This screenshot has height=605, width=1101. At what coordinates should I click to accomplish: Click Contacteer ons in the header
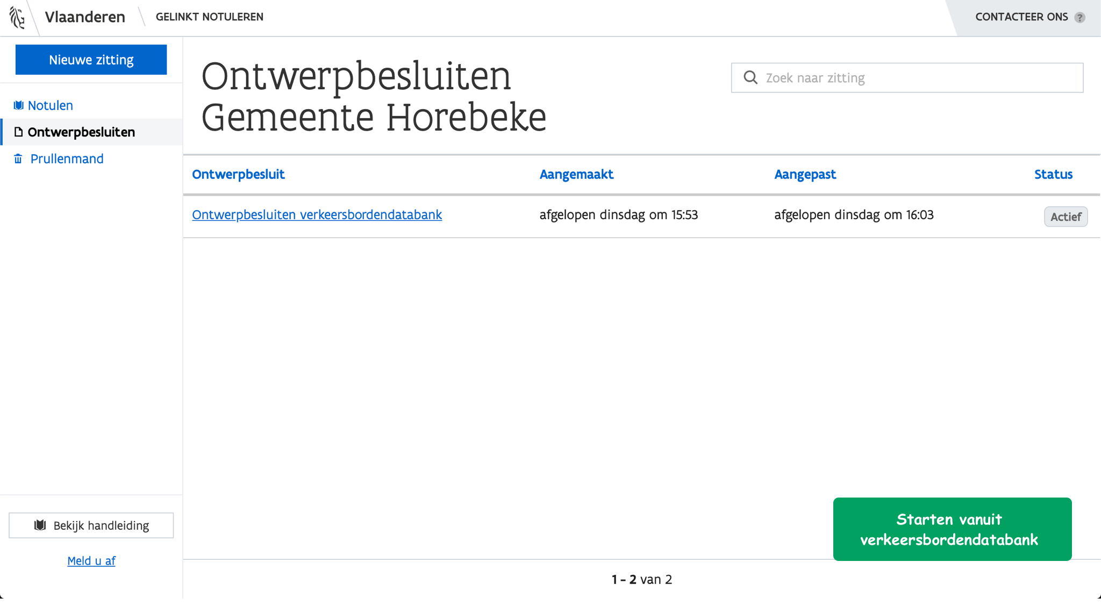pos(1021,17)
